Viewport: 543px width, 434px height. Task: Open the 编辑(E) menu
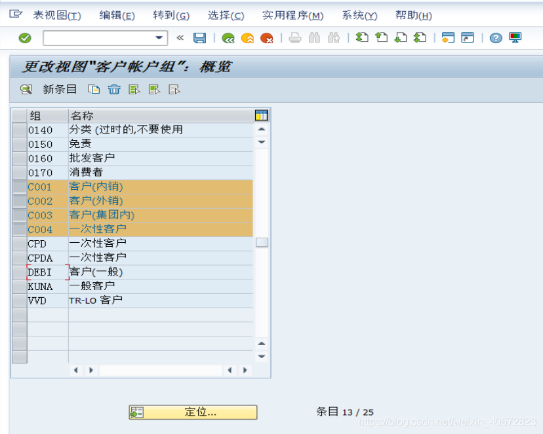(117, 15)
